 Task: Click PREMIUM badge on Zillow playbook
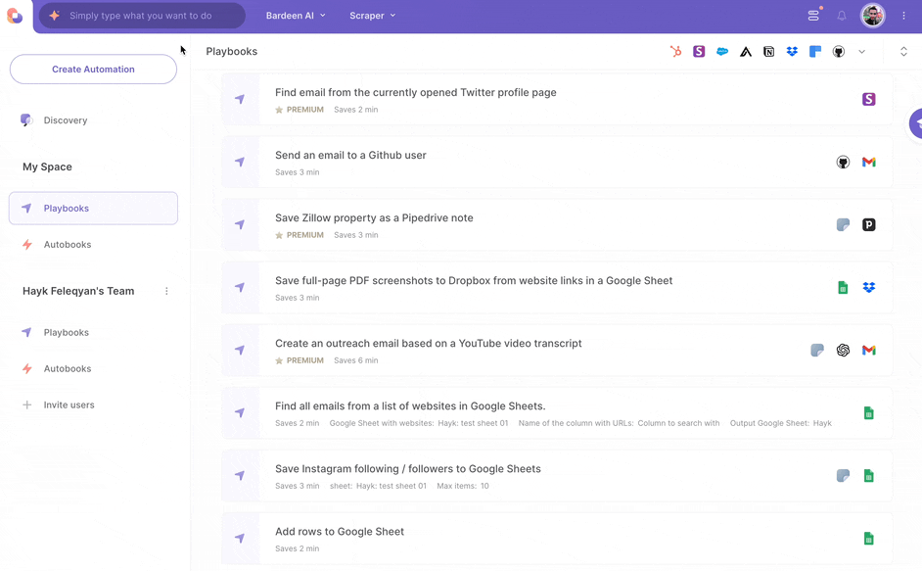(300, 235)
